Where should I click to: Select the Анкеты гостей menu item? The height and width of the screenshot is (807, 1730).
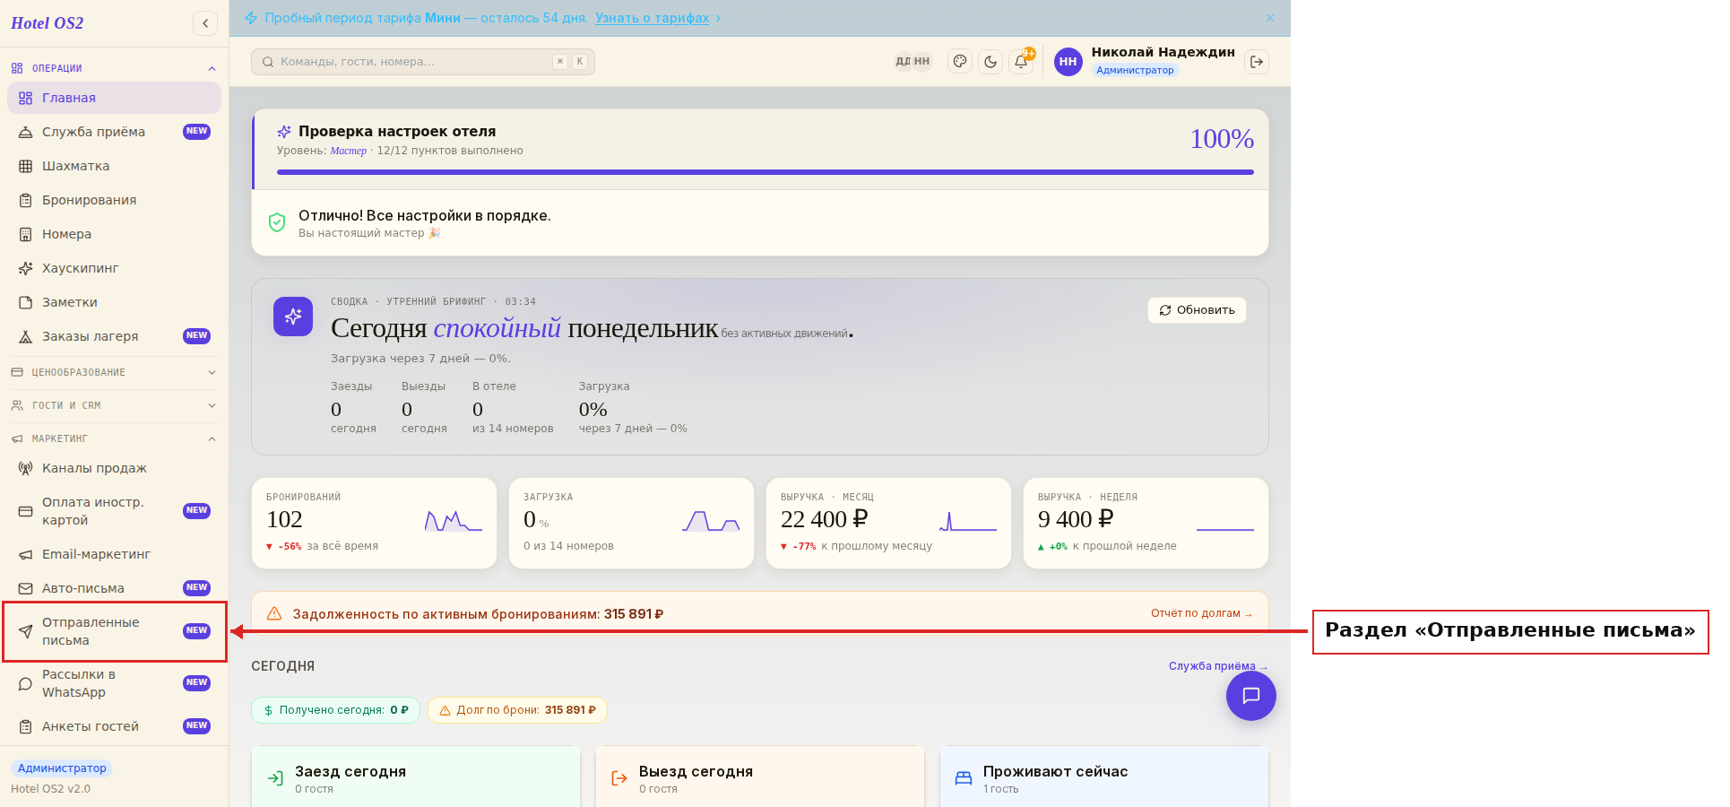[x=114, y=726]
